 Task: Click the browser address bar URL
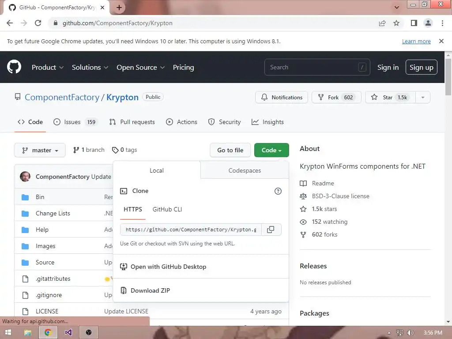click(117, 23)
